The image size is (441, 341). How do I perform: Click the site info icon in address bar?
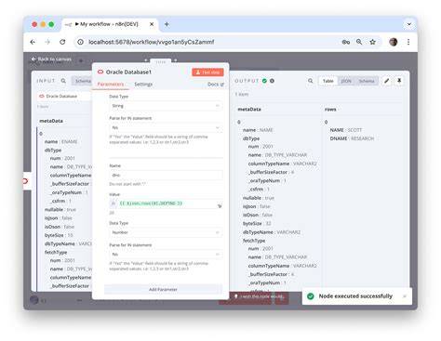pyautogui.click(x=80, y=42)
